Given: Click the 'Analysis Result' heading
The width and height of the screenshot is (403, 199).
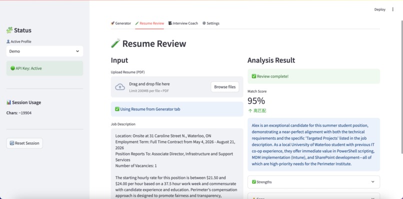Looking at the screenshot, I should [271, 60].
